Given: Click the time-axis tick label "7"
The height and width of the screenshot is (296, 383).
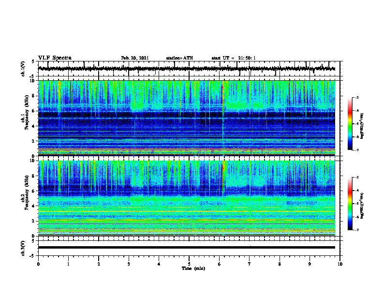Looking at the screenshot, I should tap(250, 264).
